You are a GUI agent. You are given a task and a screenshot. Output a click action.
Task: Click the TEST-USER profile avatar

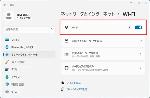9,16
